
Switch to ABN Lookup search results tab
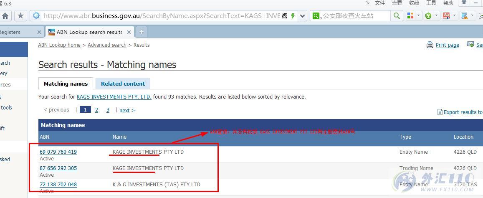click(89, 32)
